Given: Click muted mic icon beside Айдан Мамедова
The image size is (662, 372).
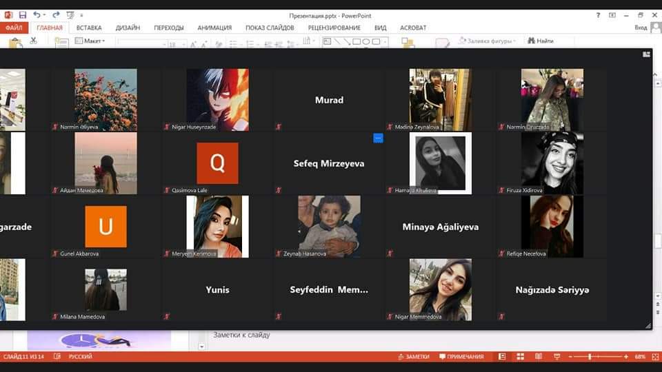Looking at the screenshot, I should click(x=55, y=190).
